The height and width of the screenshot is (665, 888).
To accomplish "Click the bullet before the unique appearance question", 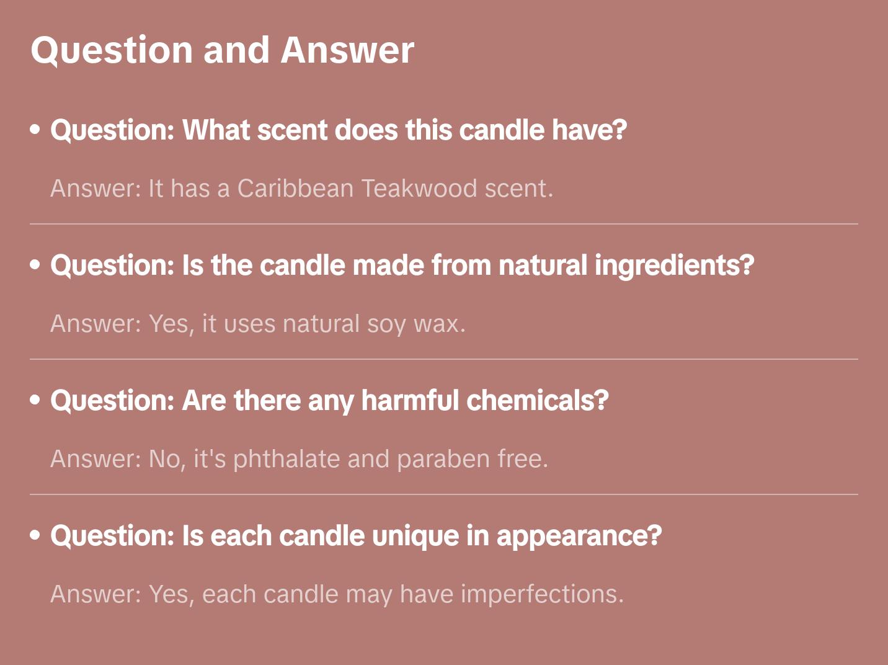I will [35, 535].
